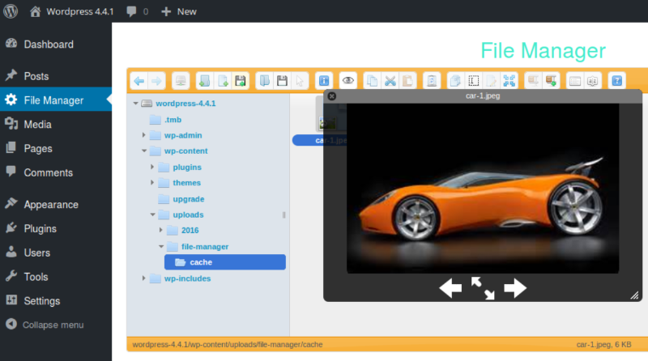Screen dimensions: 648x361
Task: Click the blue Get Info toolbar icon
Action: [x=324, y=80]
